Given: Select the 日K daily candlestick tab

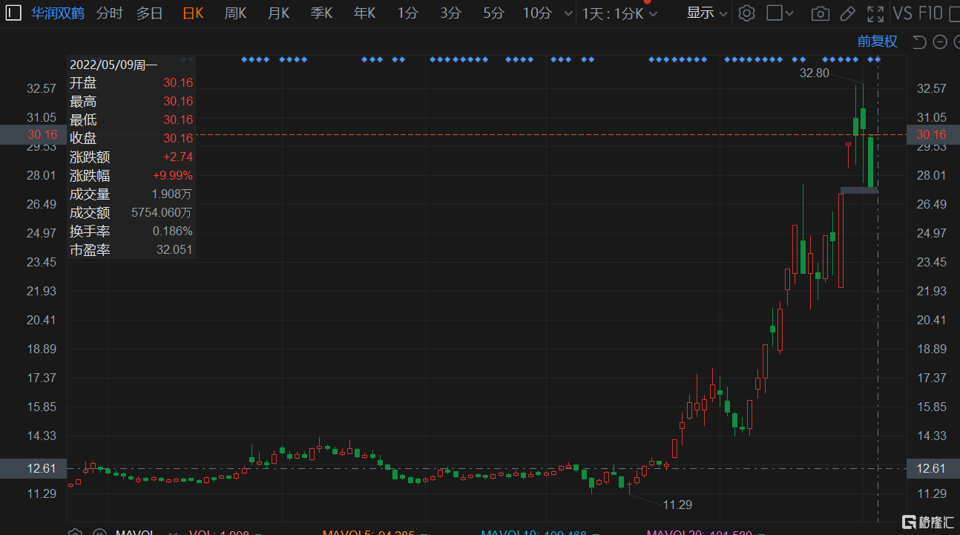Looking at the screenshot, I should click(x=193, y=13).
